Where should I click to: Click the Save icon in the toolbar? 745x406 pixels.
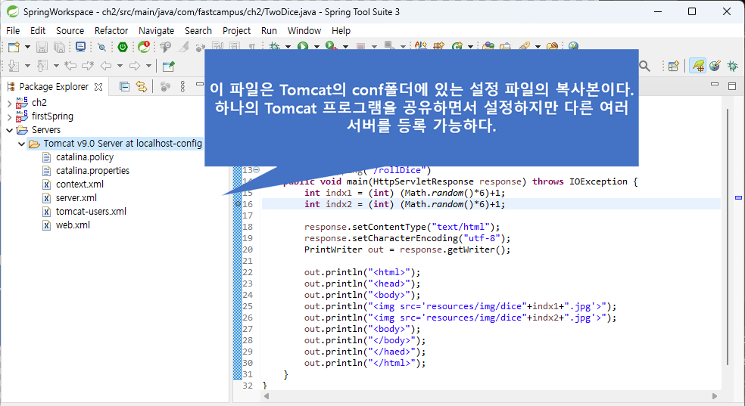(x=42, y=47)
